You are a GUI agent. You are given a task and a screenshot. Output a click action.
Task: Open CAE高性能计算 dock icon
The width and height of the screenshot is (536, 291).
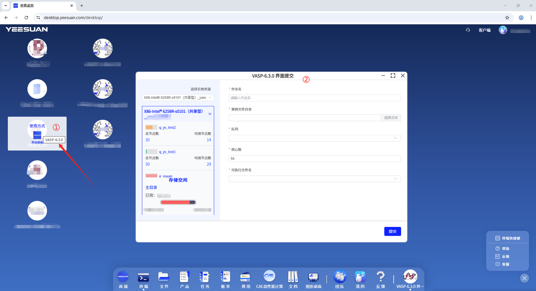click(269, 277)
